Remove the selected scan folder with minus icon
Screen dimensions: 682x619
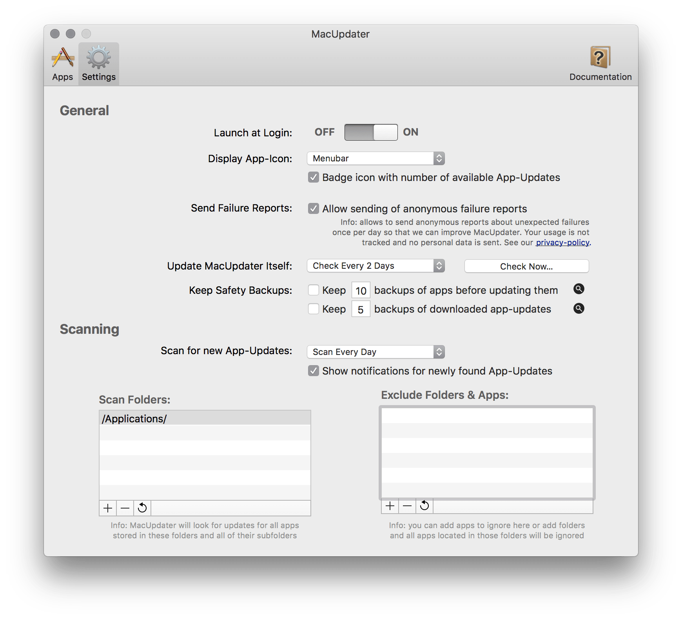[125, 507]
